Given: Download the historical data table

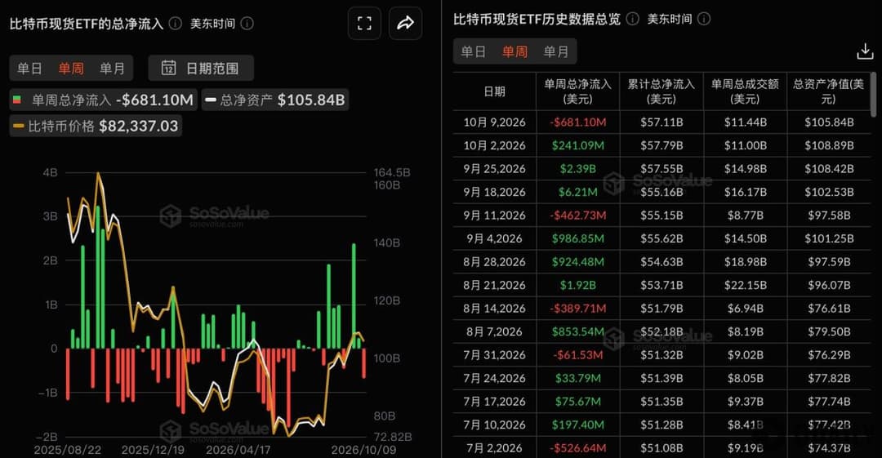Looking at the screenshot, I should 865,51.
